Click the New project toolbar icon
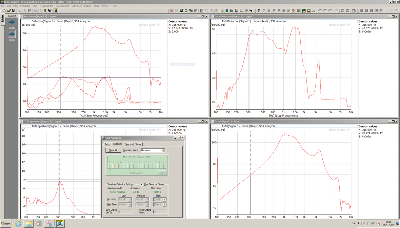 [x=4, y=11]
